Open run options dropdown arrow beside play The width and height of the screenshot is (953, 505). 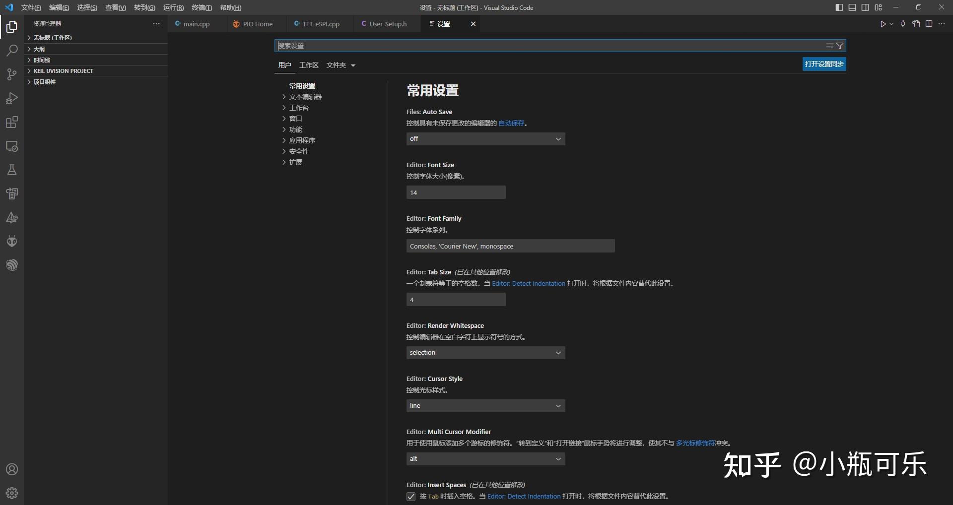(891, 24)
